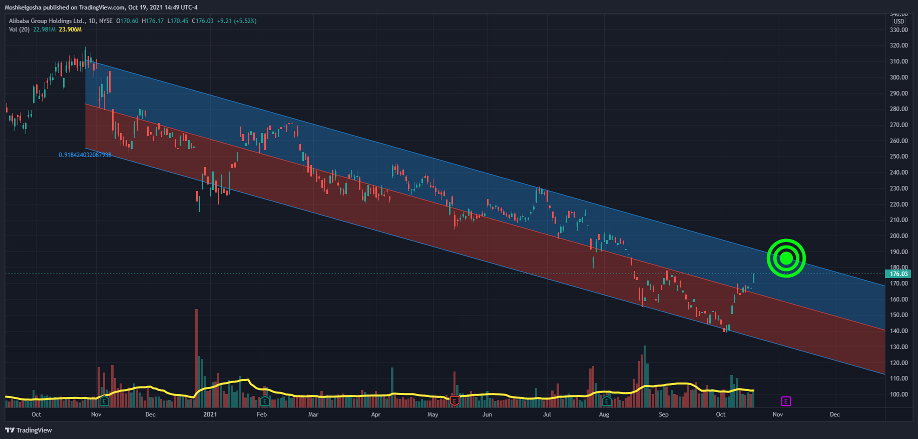This screenshot has height=439, width=918.
Task: Open the green earnings E marker after Nov 2020
Action: click(104, 401)
